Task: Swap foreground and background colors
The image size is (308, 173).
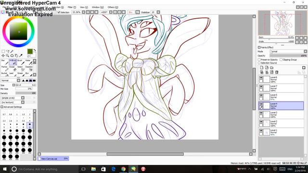Action: (x=35, y=50)
